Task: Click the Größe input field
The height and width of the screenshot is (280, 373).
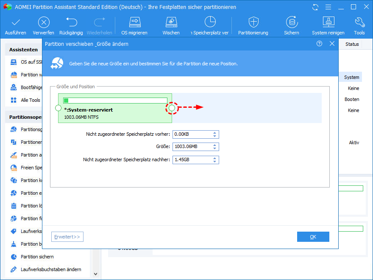Action: click(195, 147)
